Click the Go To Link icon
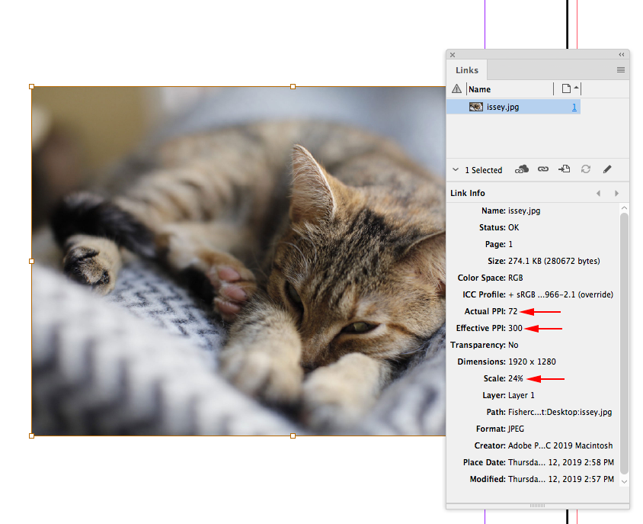Screen dimensions: 643x524 pos(565,169)
